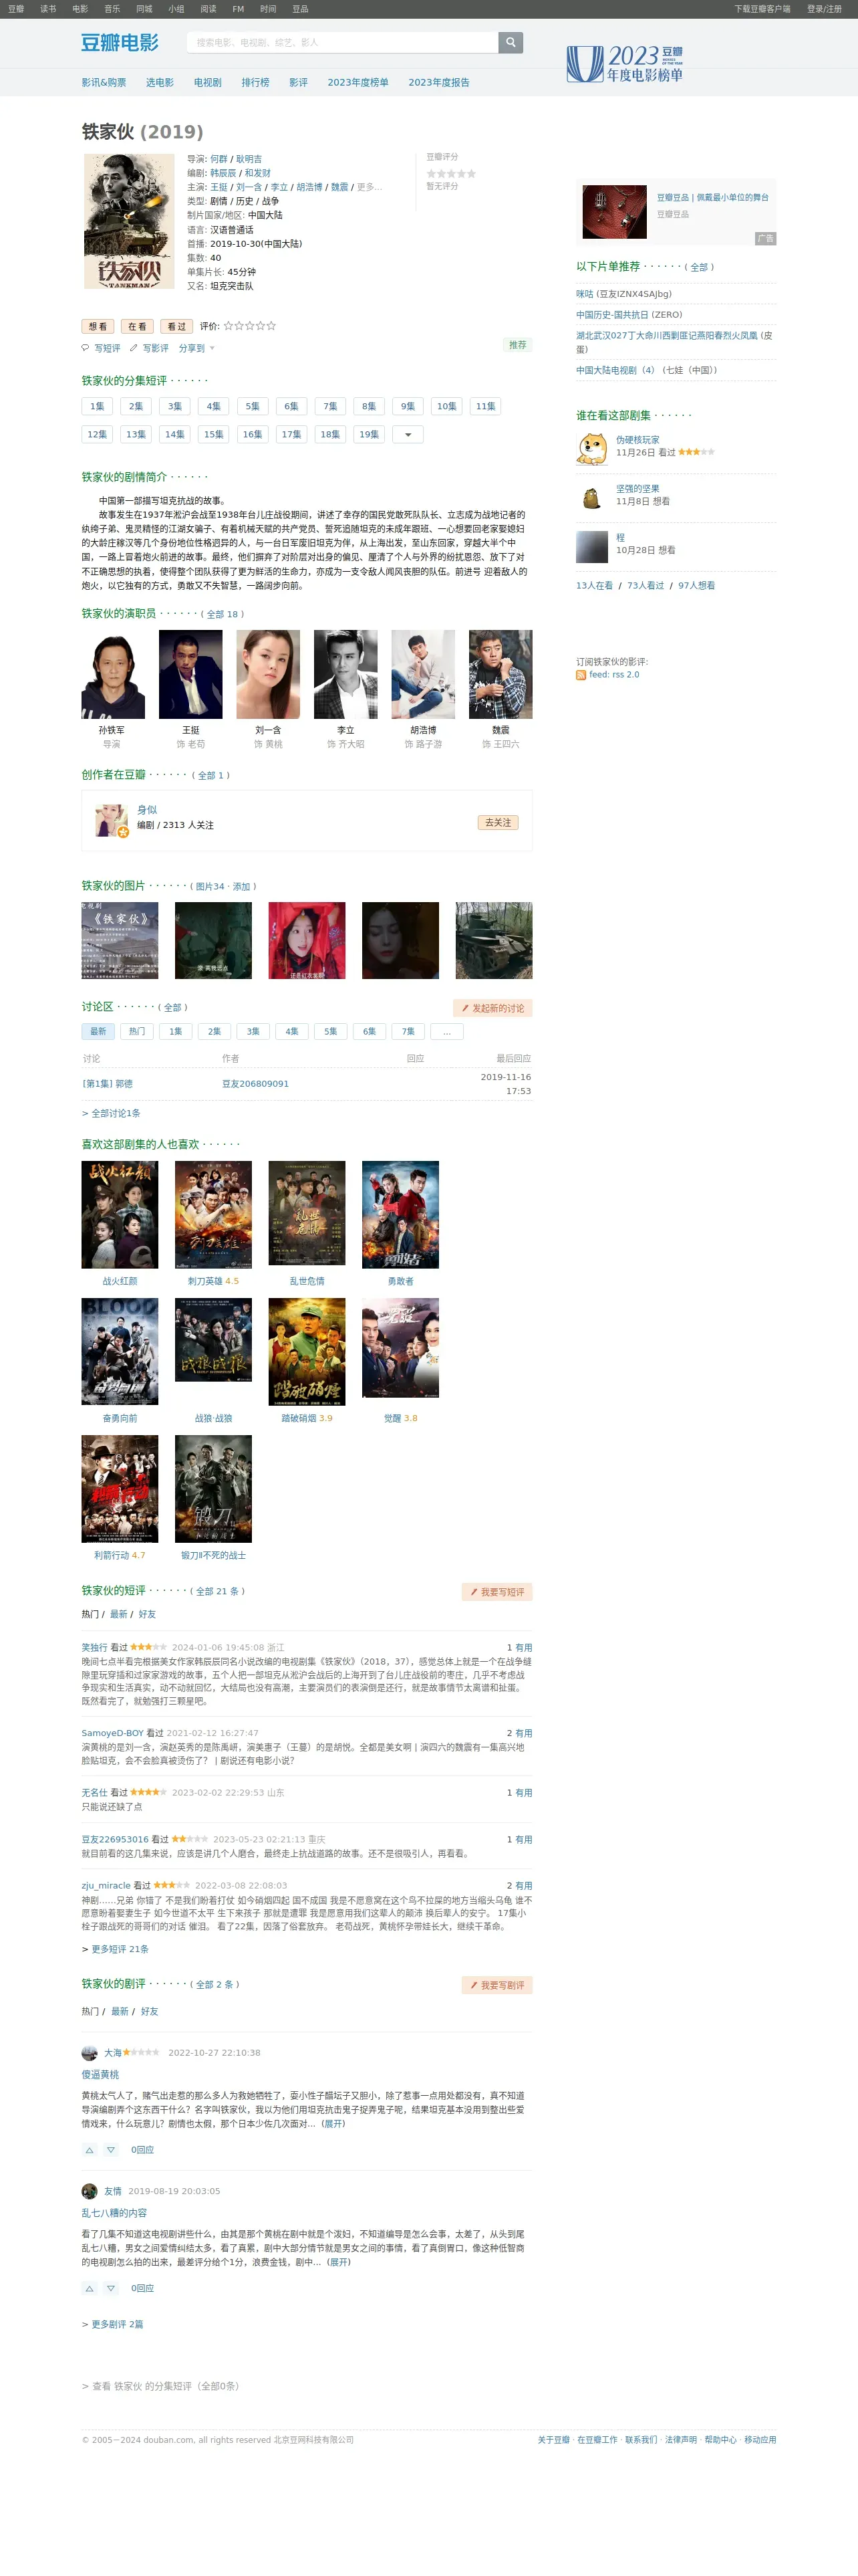Mark the show as 在看
This screenshot has width=858, height=2576.
pos(137,326)
